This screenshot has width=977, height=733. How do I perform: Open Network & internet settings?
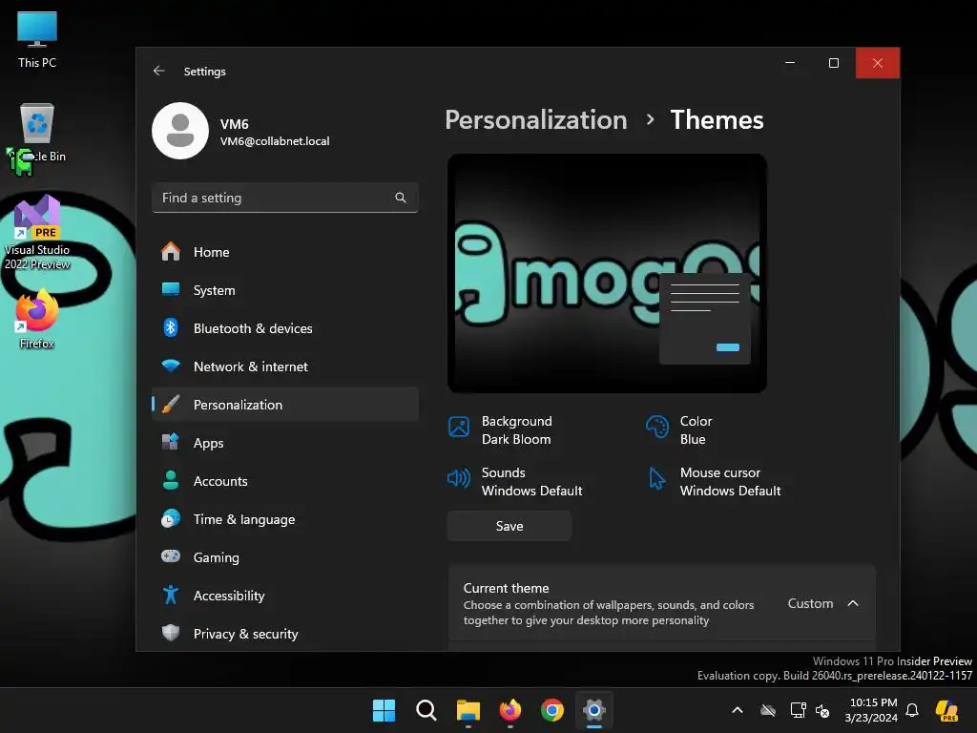285,366
